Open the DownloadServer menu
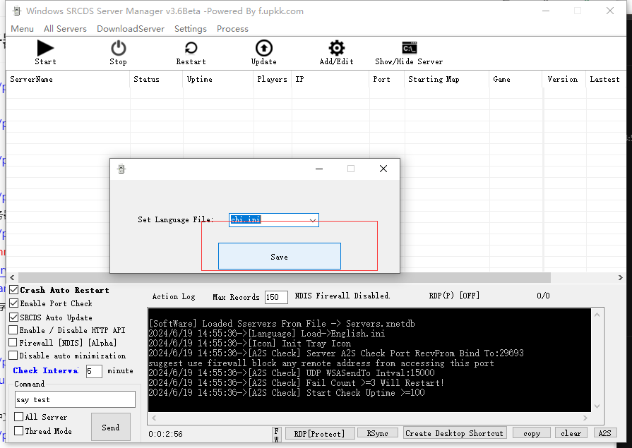The height and width of the screenshot is (448, 632). pyautogui.click(x=131, y=29)
